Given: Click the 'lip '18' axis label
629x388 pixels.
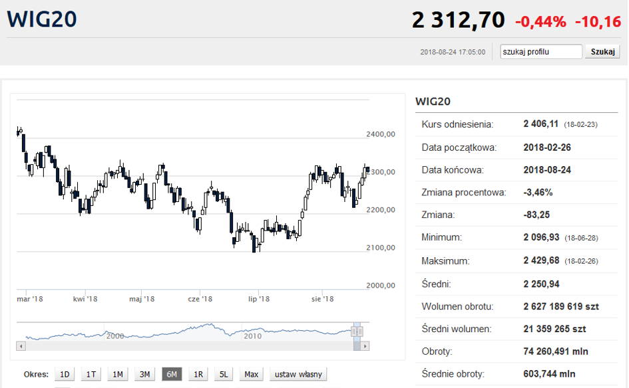Looking at the screenshot, I should pyautogui.click(x=259, y=299).
